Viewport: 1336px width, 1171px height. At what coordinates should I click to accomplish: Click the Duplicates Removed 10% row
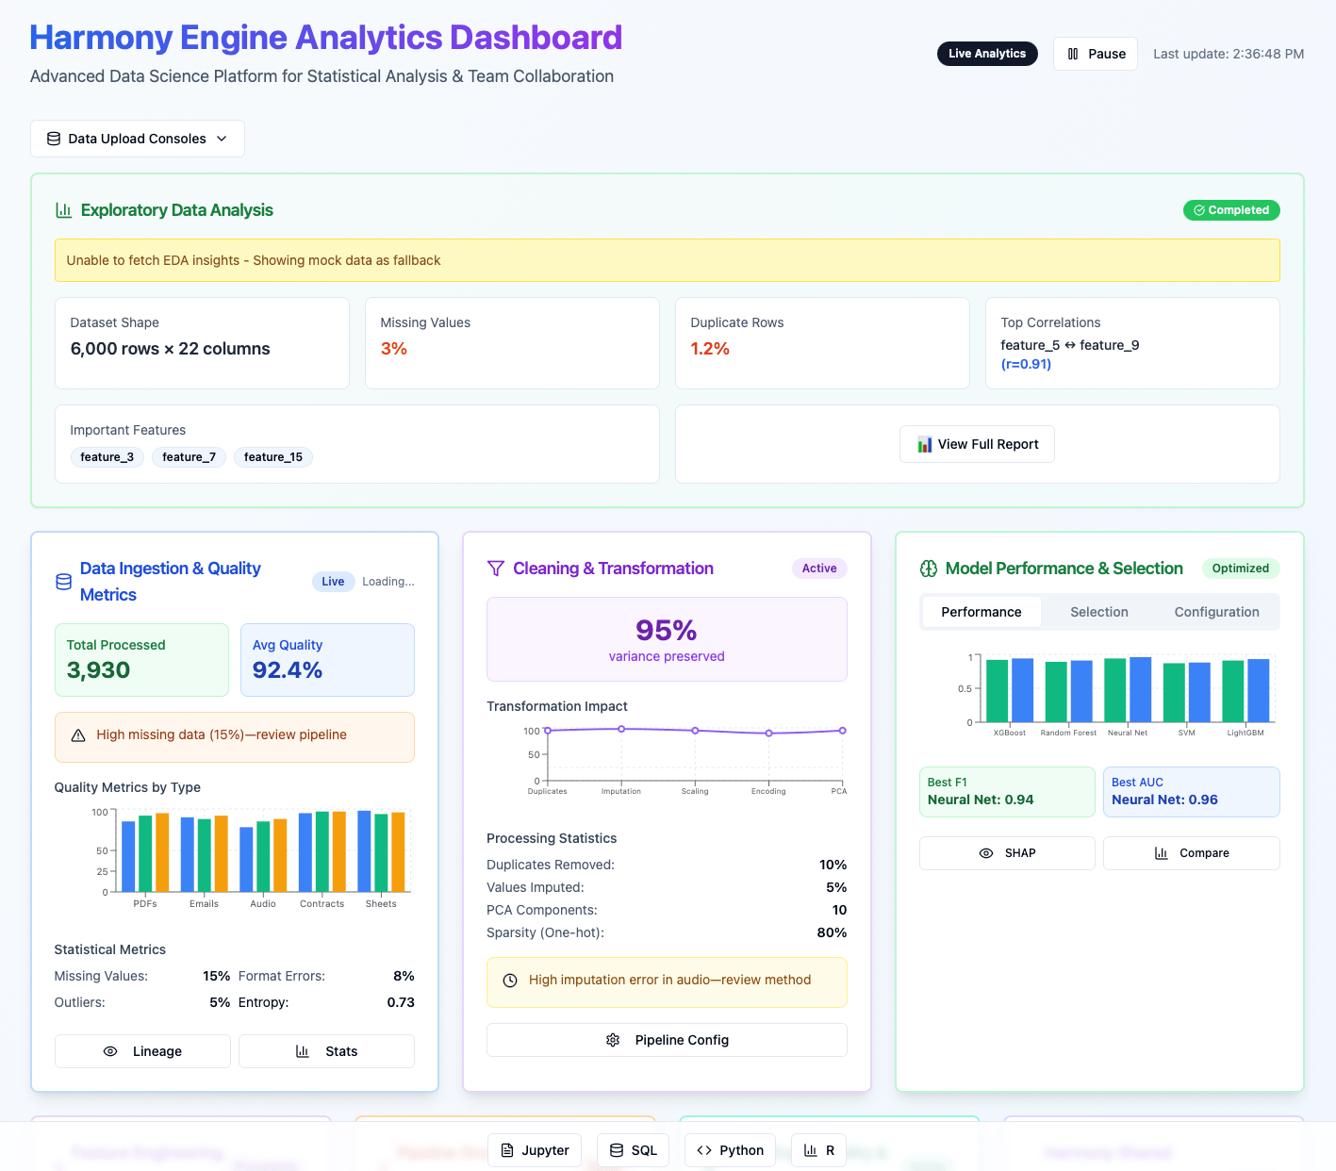click(667, 865)
